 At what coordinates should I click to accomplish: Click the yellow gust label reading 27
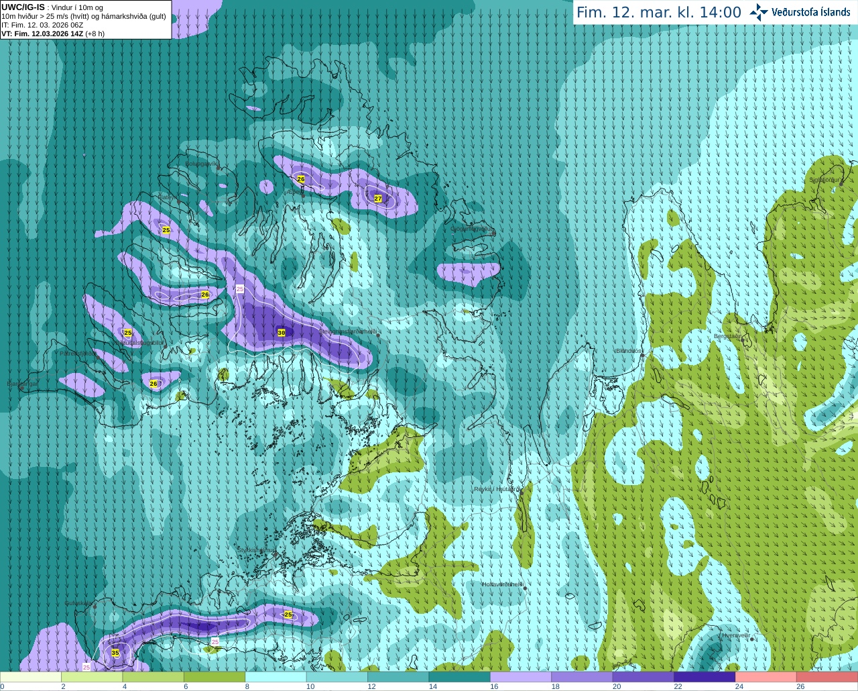pos(378,199)
